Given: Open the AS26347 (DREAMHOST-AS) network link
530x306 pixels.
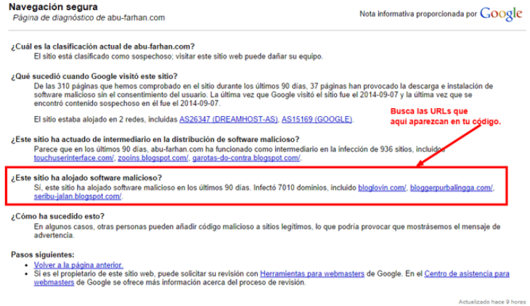Looking at the screenshot, I should pos(228,120).
